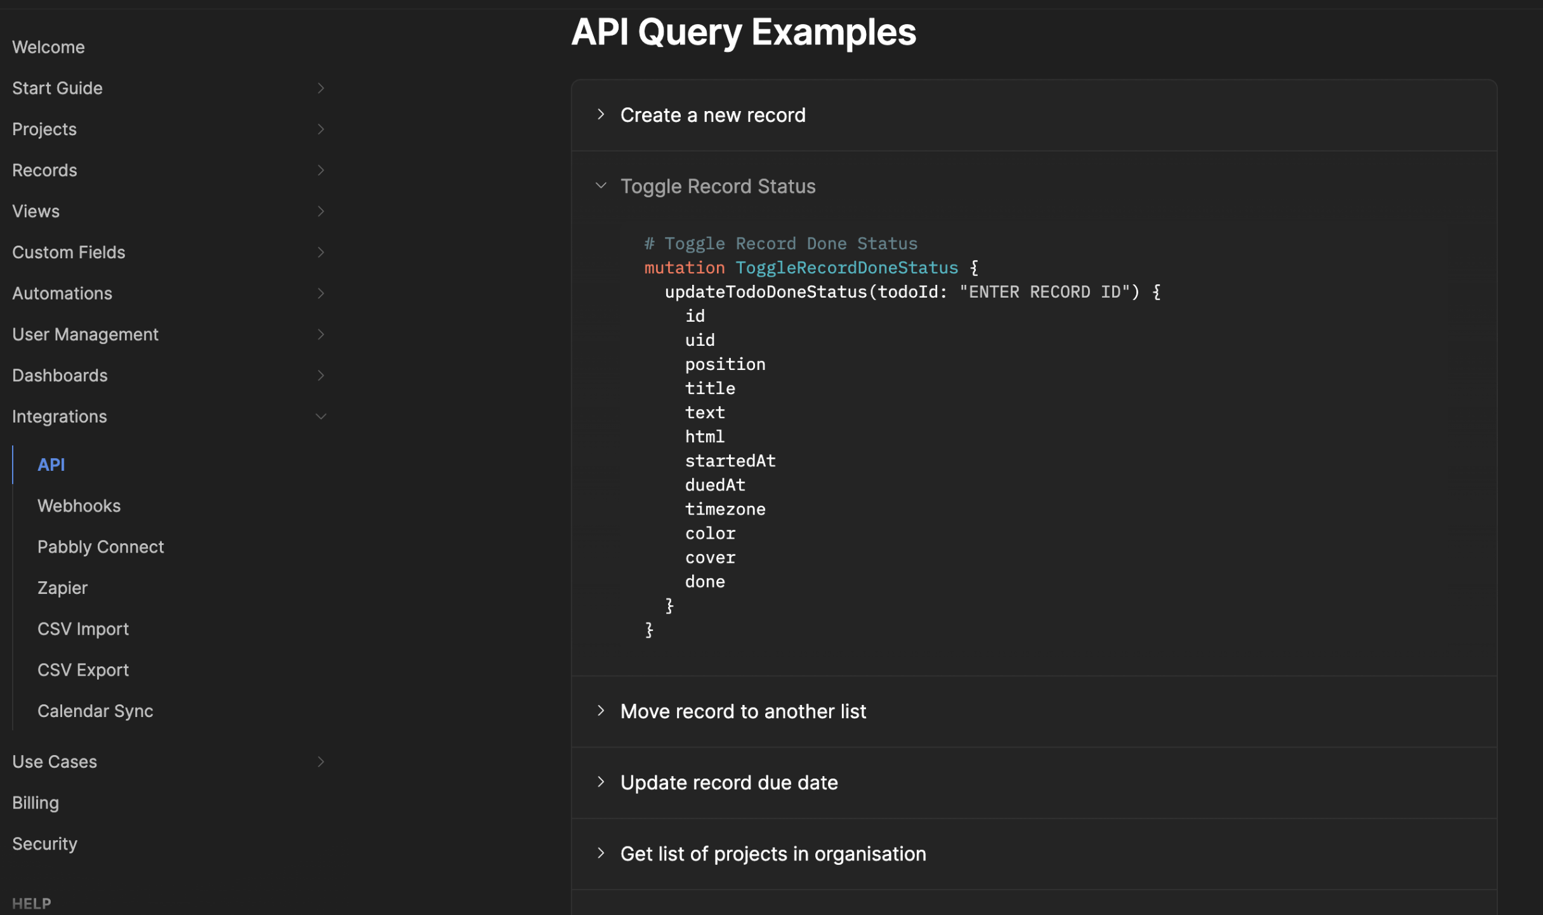This screenshot has width=1543, height=915.
Task: Click the cover field in code
Action: pos(709,558)
